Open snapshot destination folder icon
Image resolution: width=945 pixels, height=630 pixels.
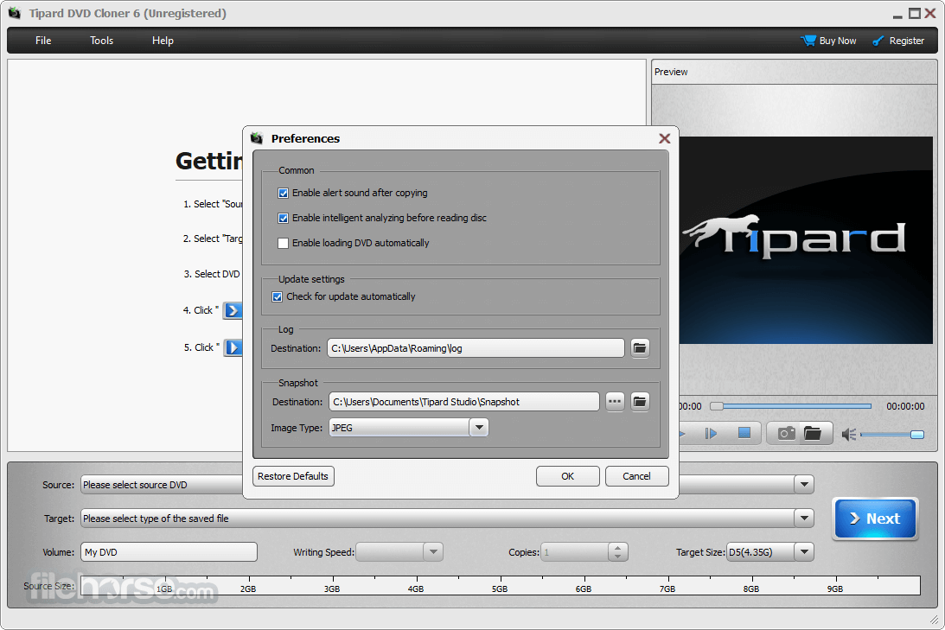640,402
